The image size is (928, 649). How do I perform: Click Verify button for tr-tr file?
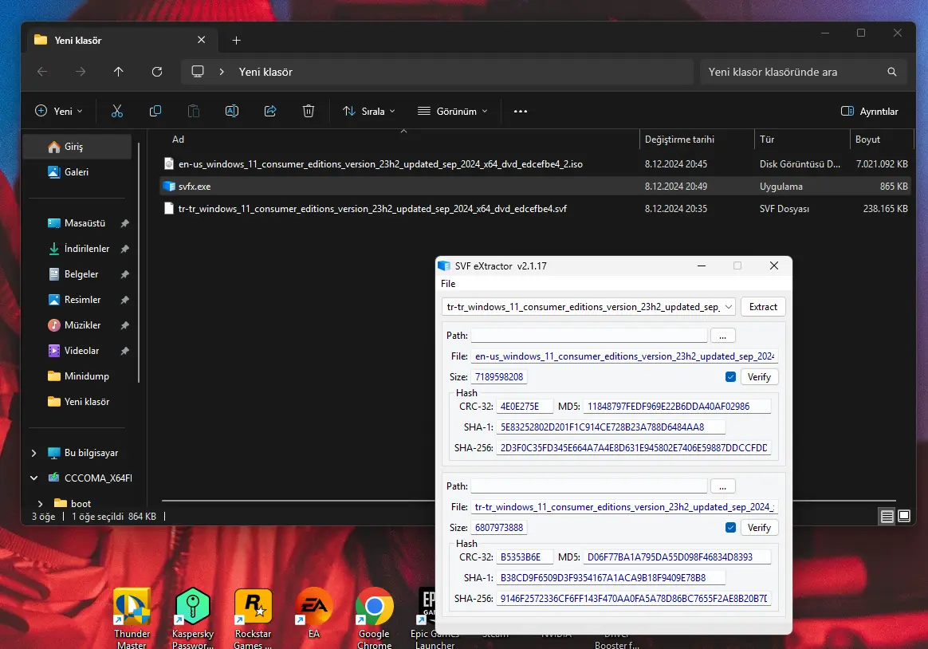[759, 527]
